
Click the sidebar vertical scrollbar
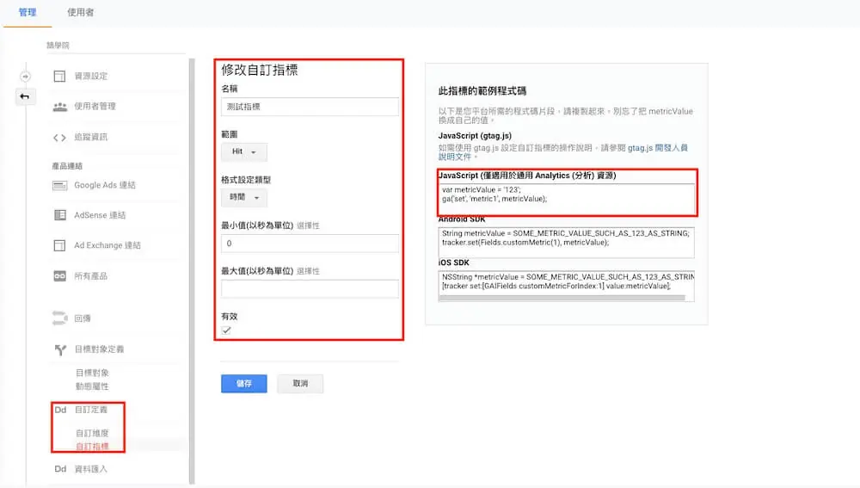click(x=192, y=271)
